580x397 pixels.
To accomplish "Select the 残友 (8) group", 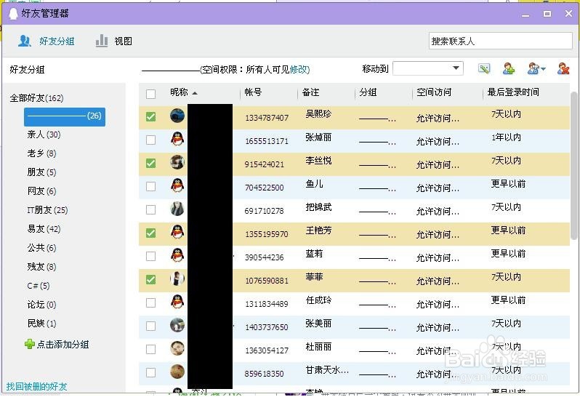I will pyautogui.click(x=41, y=267).
